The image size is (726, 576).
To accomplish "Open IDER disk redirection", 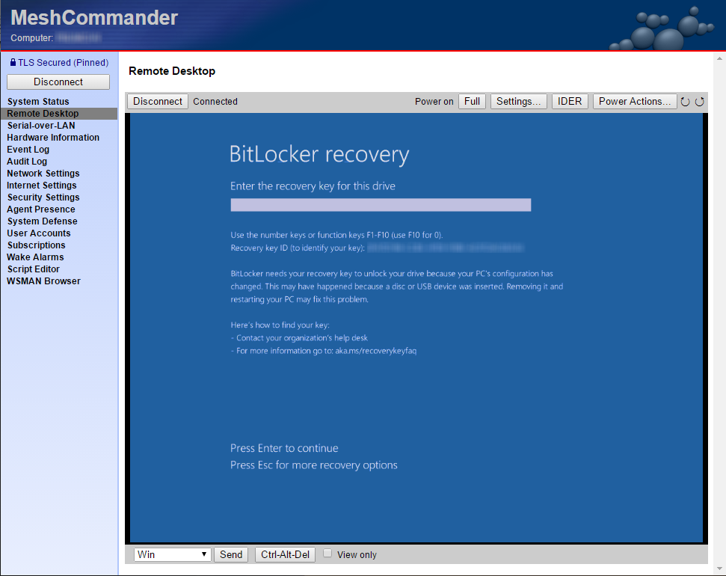I will (x=570, y=102).
